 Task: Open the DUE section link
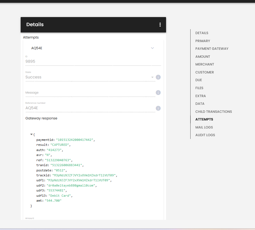pos(199,80)
